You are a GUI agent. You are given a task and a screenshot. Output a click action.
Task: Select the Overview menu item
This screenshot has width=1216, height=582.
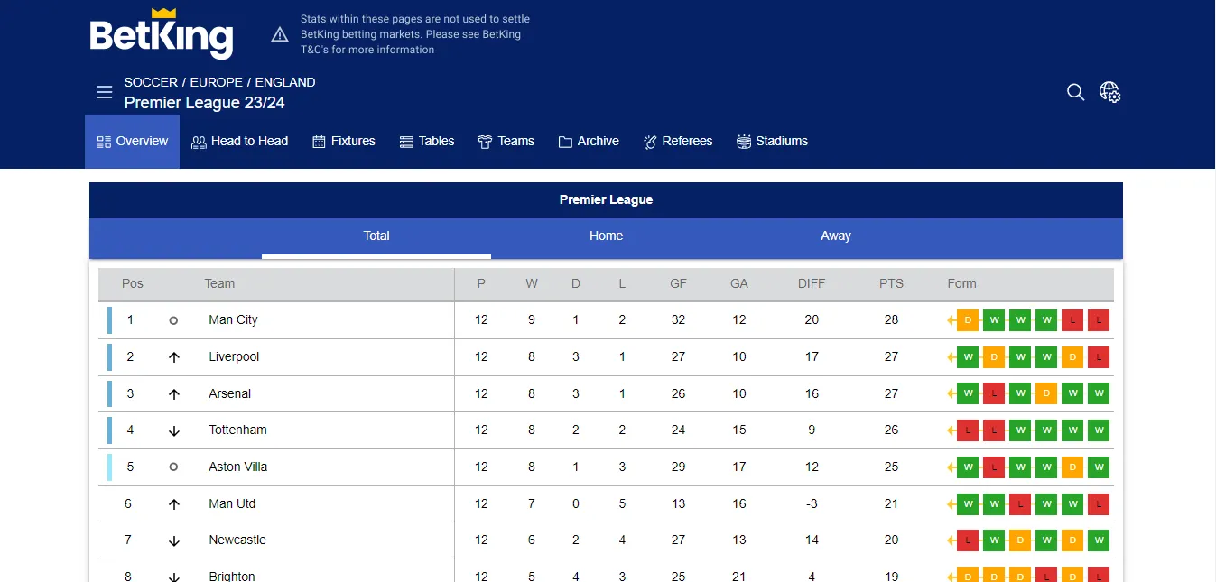click(132, 141)
